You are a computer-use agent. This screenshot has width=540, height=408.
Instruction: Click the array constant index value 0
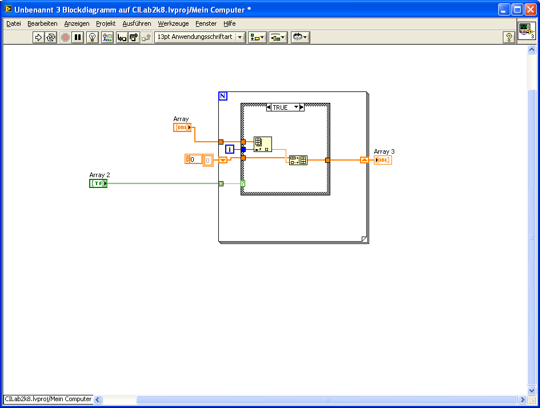coord(196,159)
